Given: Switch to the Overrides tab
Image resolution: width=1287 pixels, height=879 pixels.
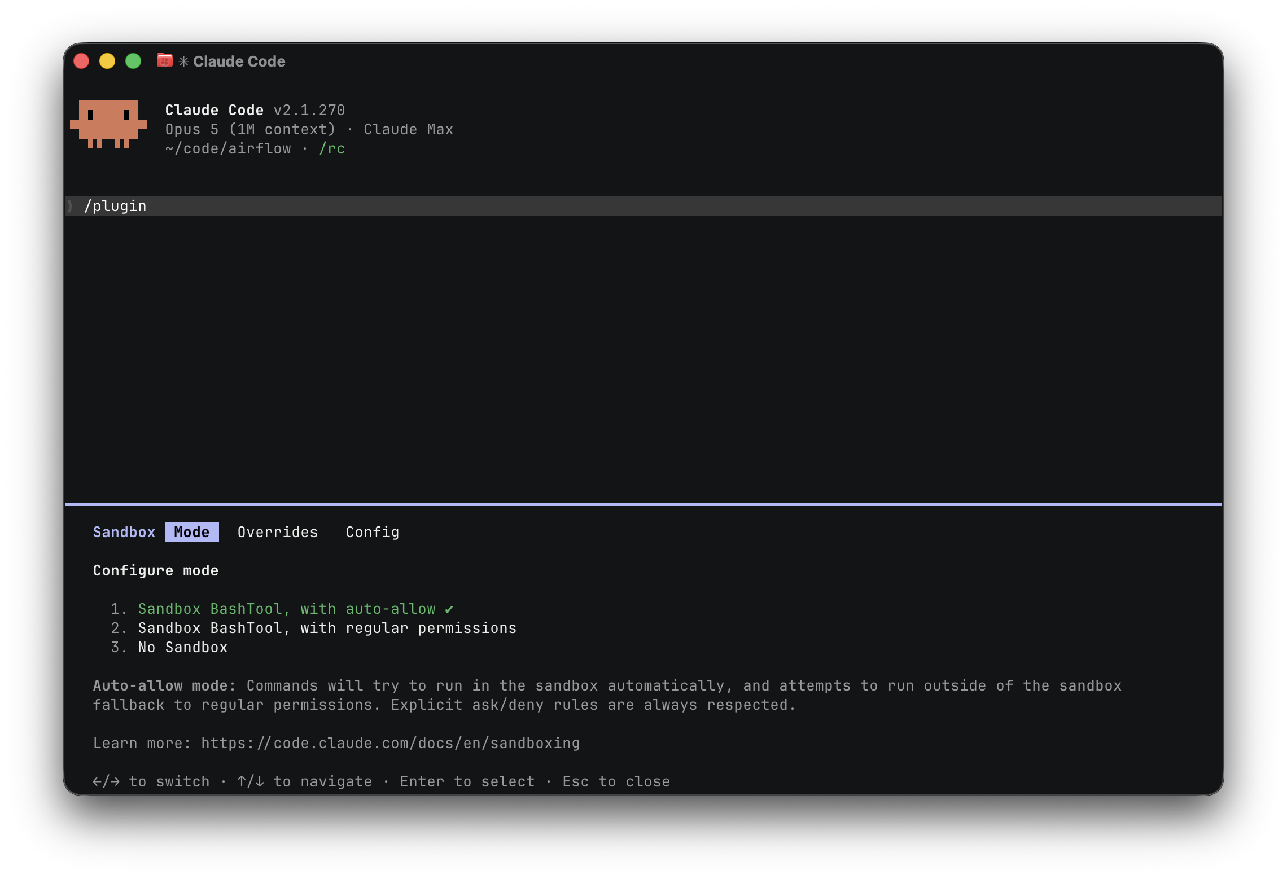Looking at the screenshot, I should tap(278, 532).
